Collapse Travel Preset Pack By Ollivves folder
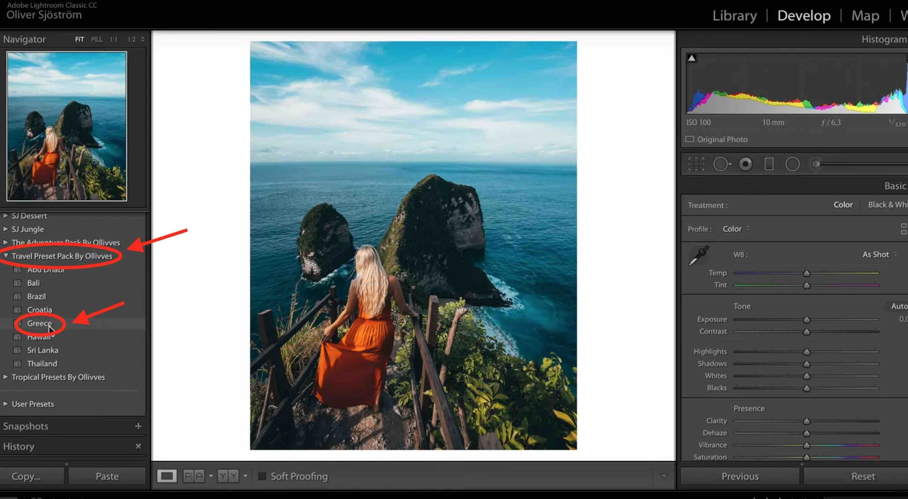908x499 pixels. coord(5,256)
